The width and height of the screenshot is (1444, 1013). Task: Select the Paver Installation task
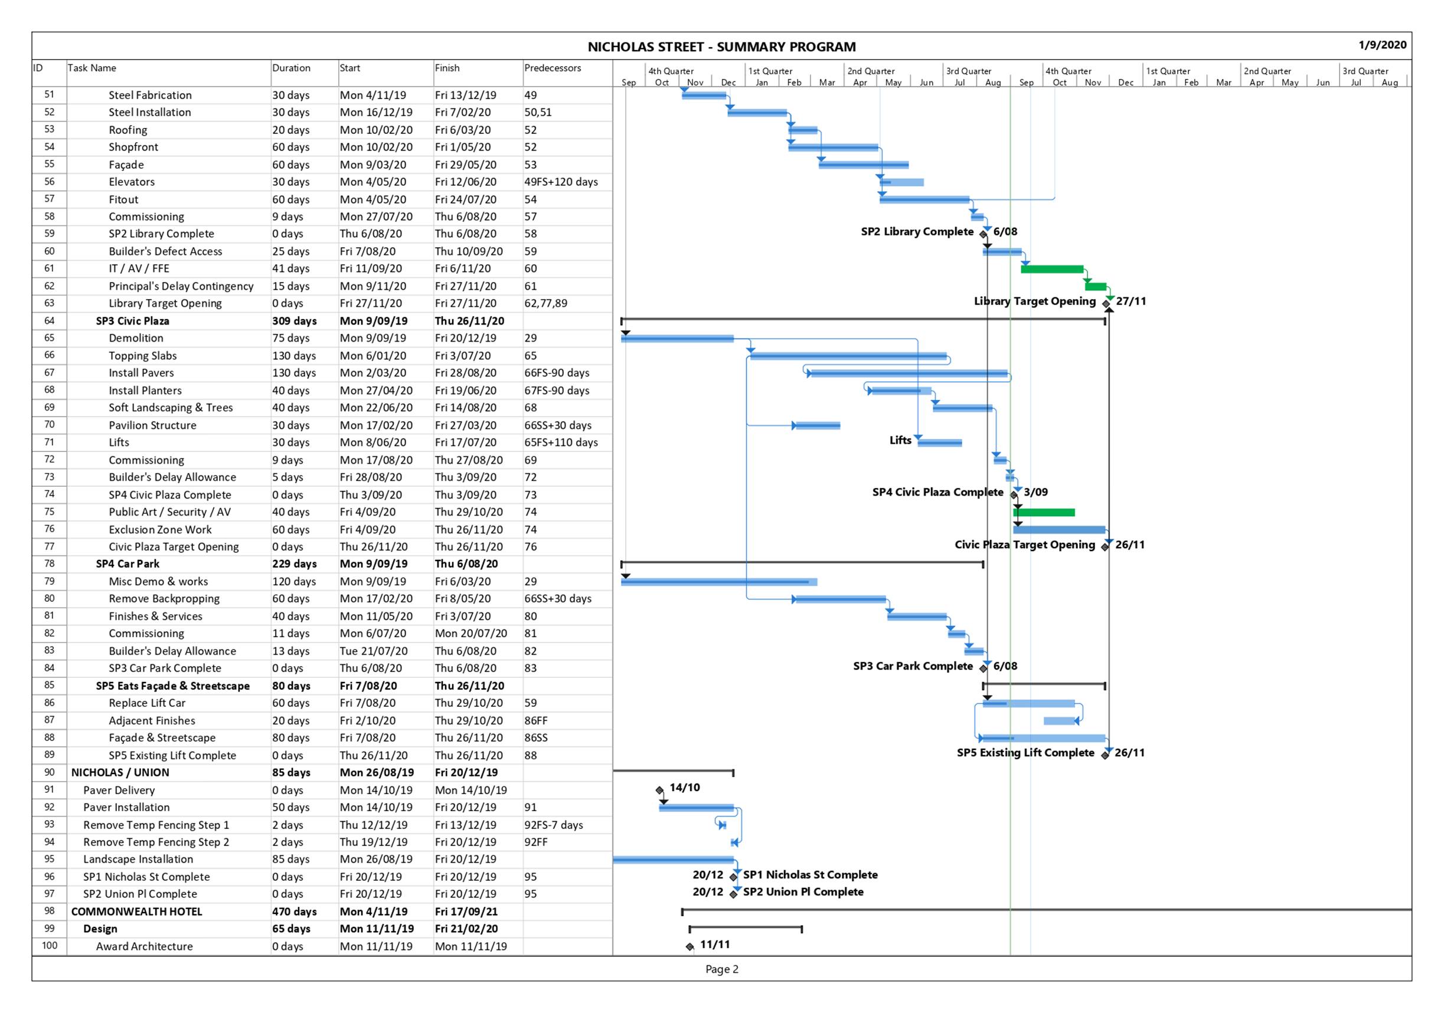coord(126,808)
